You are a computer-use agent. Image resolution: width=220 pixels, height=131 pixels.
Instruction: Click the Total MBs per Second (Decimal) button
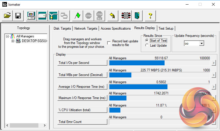pos(82,75)
